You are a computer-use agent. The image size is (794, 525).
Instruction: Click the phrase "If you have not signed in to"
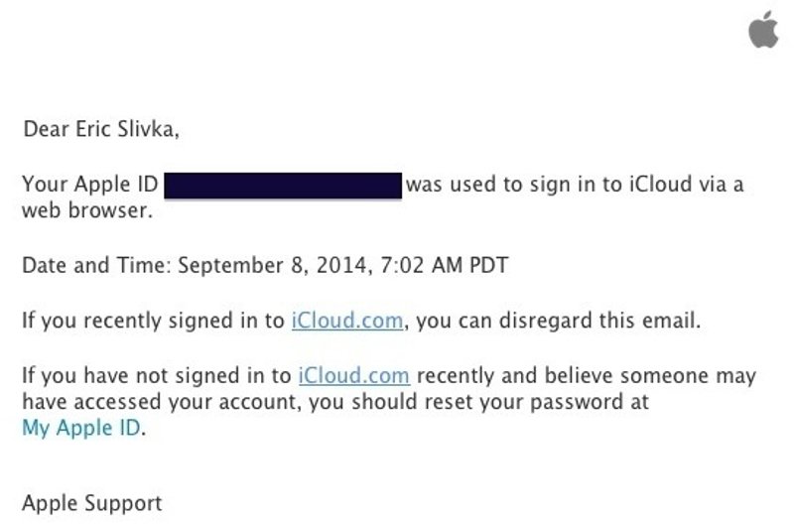pos(157,377)
